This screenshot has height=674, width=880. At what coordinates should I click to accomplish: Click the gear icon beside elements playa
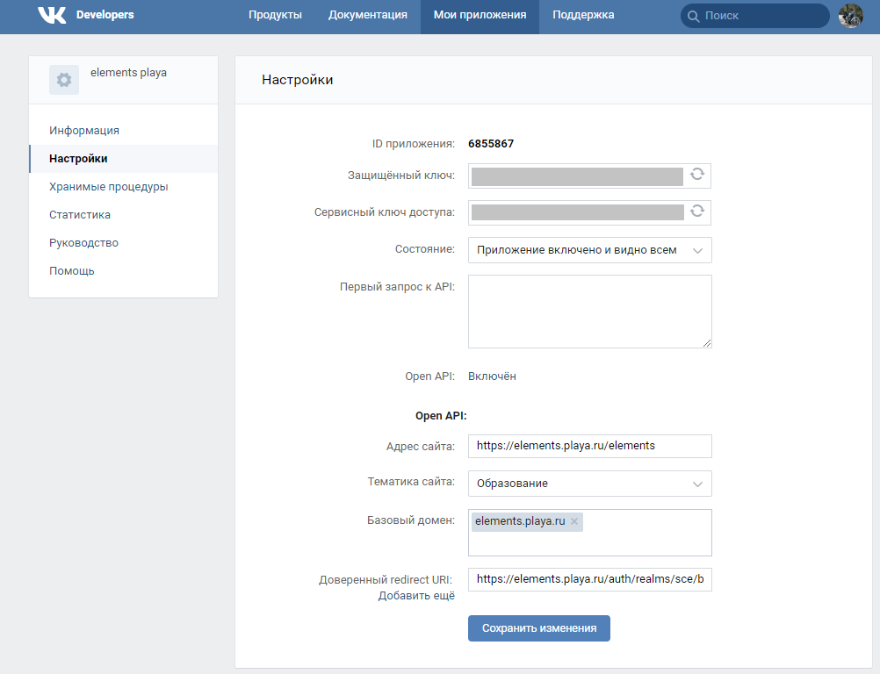pos(63,79)
